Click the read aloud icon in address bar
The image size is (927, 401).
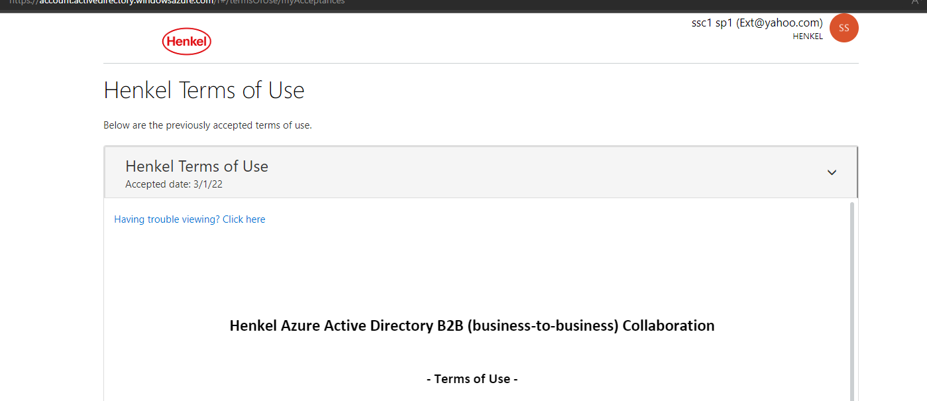914,3
